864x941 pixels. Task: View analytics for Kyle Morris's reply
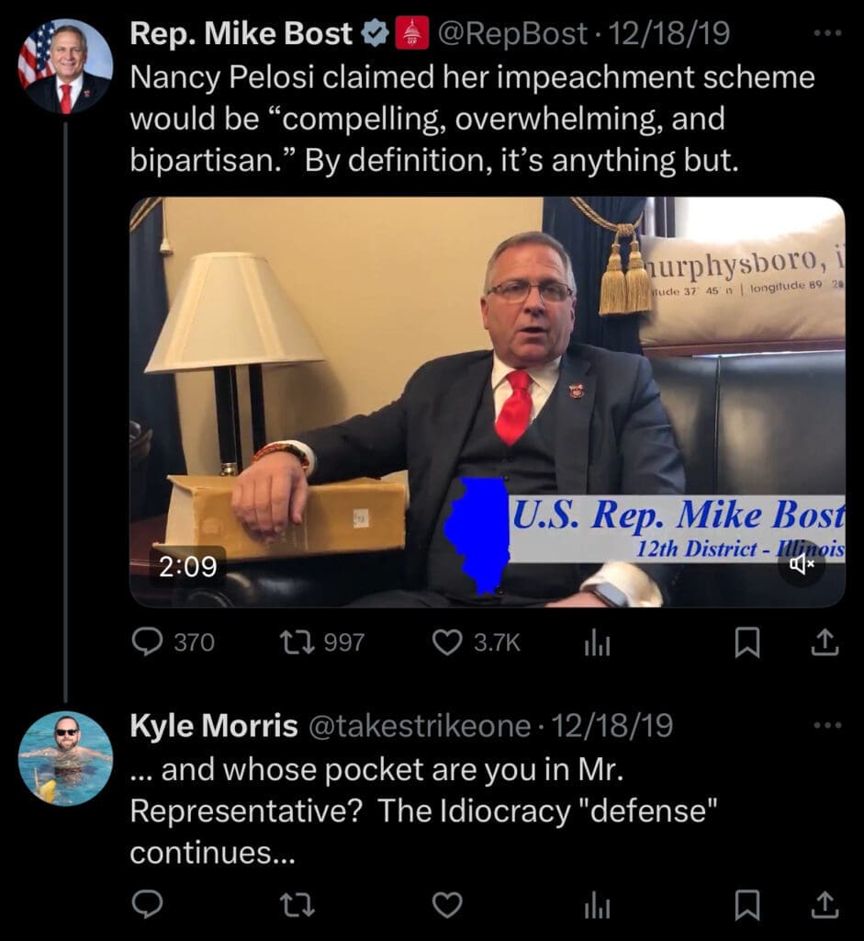tap(597, 906)
